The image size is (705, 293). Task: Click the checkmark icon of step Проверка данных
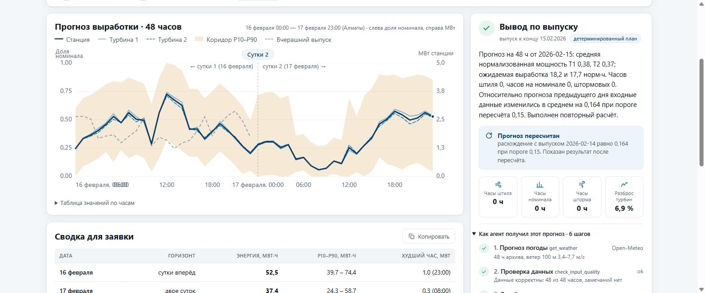pyautogui.click(x=484, y=272)
